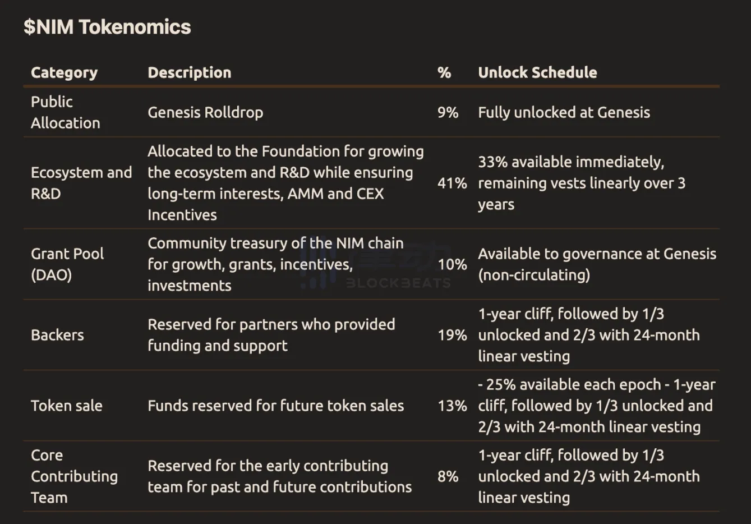The image size is (751, 524).
Task: Click the Core Contributing Team row label
Action: pos(74,476)
